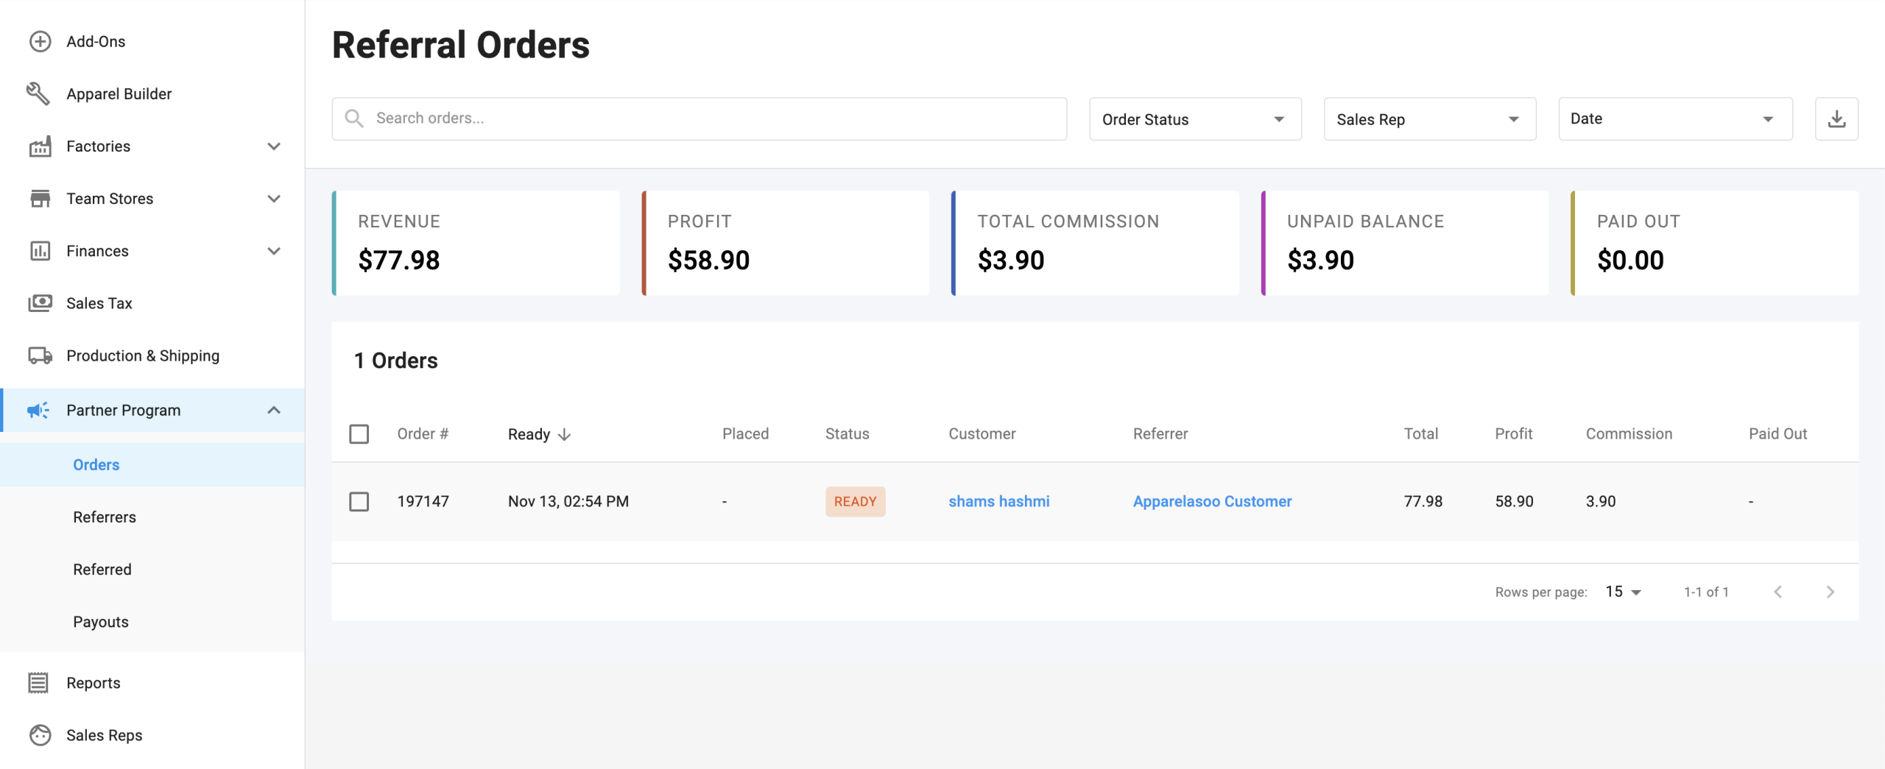Viewport: 1885px width, 769px height.
Task: Open the Date filter dropdown
Action: click(1674, 119)
